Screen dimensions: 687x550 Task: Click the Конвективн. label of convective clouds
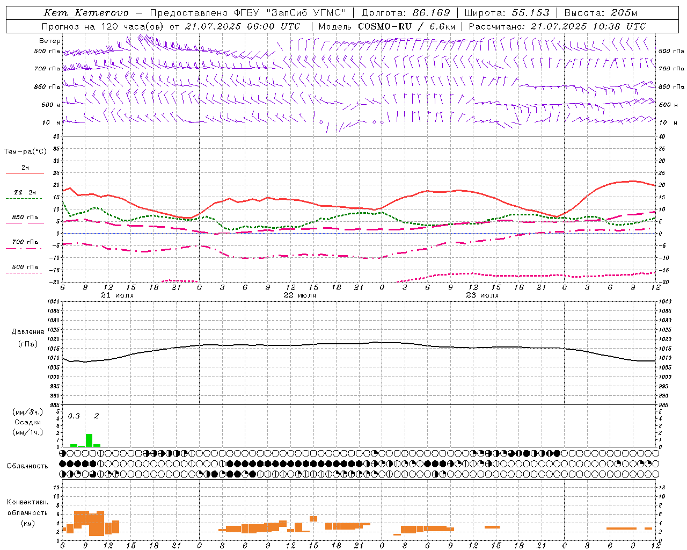click(x=27, y=502)
